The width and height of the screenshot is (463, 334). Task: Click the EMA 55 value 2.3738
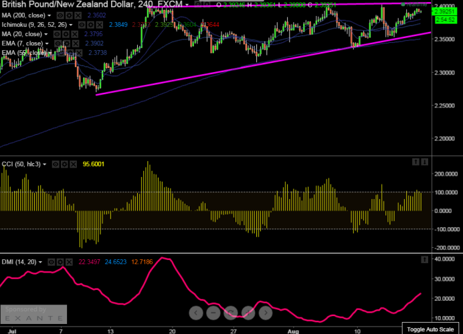coord(98,53)
